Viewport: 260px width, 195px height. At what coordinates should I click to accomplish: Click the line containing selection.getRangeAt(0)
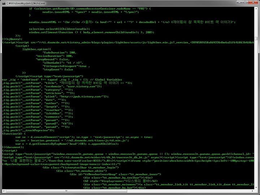[90, 9]
